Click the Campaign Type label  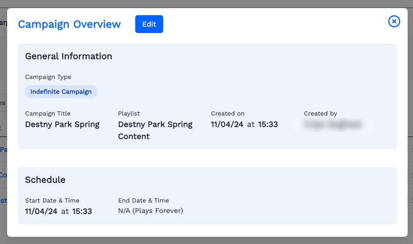point(48,77)
